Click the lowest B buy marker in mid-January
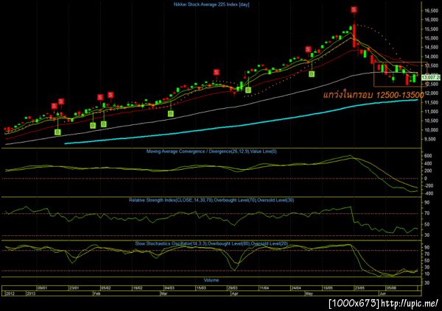 tap(57, 132)
